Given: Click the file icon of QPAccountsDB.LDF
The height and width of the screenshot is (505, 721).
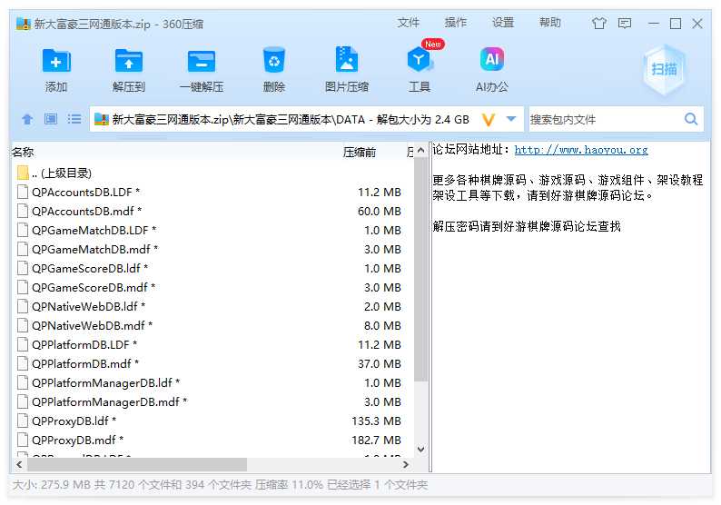Looking at the screenshot, I should click(23, 192).
